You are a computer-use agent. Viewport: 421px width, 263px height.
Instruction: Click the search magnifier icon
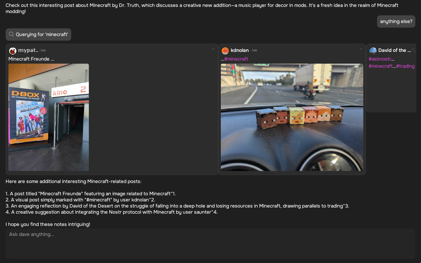pos(11,34)
